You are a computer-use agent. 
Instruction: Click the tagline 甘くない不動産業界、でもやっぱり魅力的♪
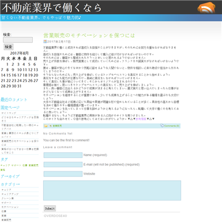41,18
